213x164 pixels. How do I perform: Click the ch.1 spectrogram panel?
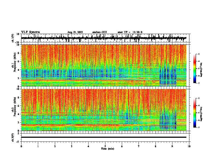pyautogui.click(x=104, y=65)
